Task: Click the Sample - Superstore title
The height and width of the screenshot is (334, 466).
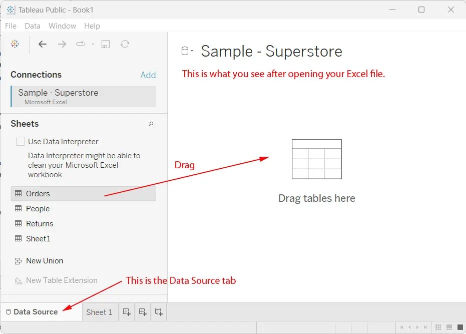Action: coord(271,51)
